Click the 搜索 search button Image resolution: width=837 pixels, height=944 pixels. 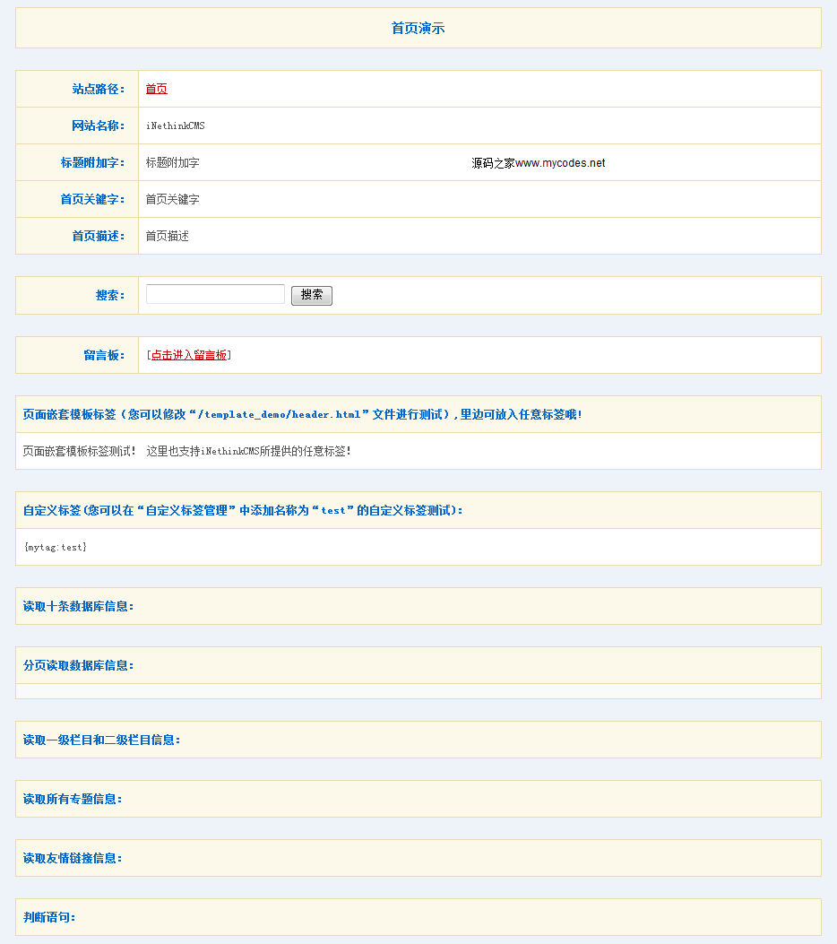[x=312, y=295]
